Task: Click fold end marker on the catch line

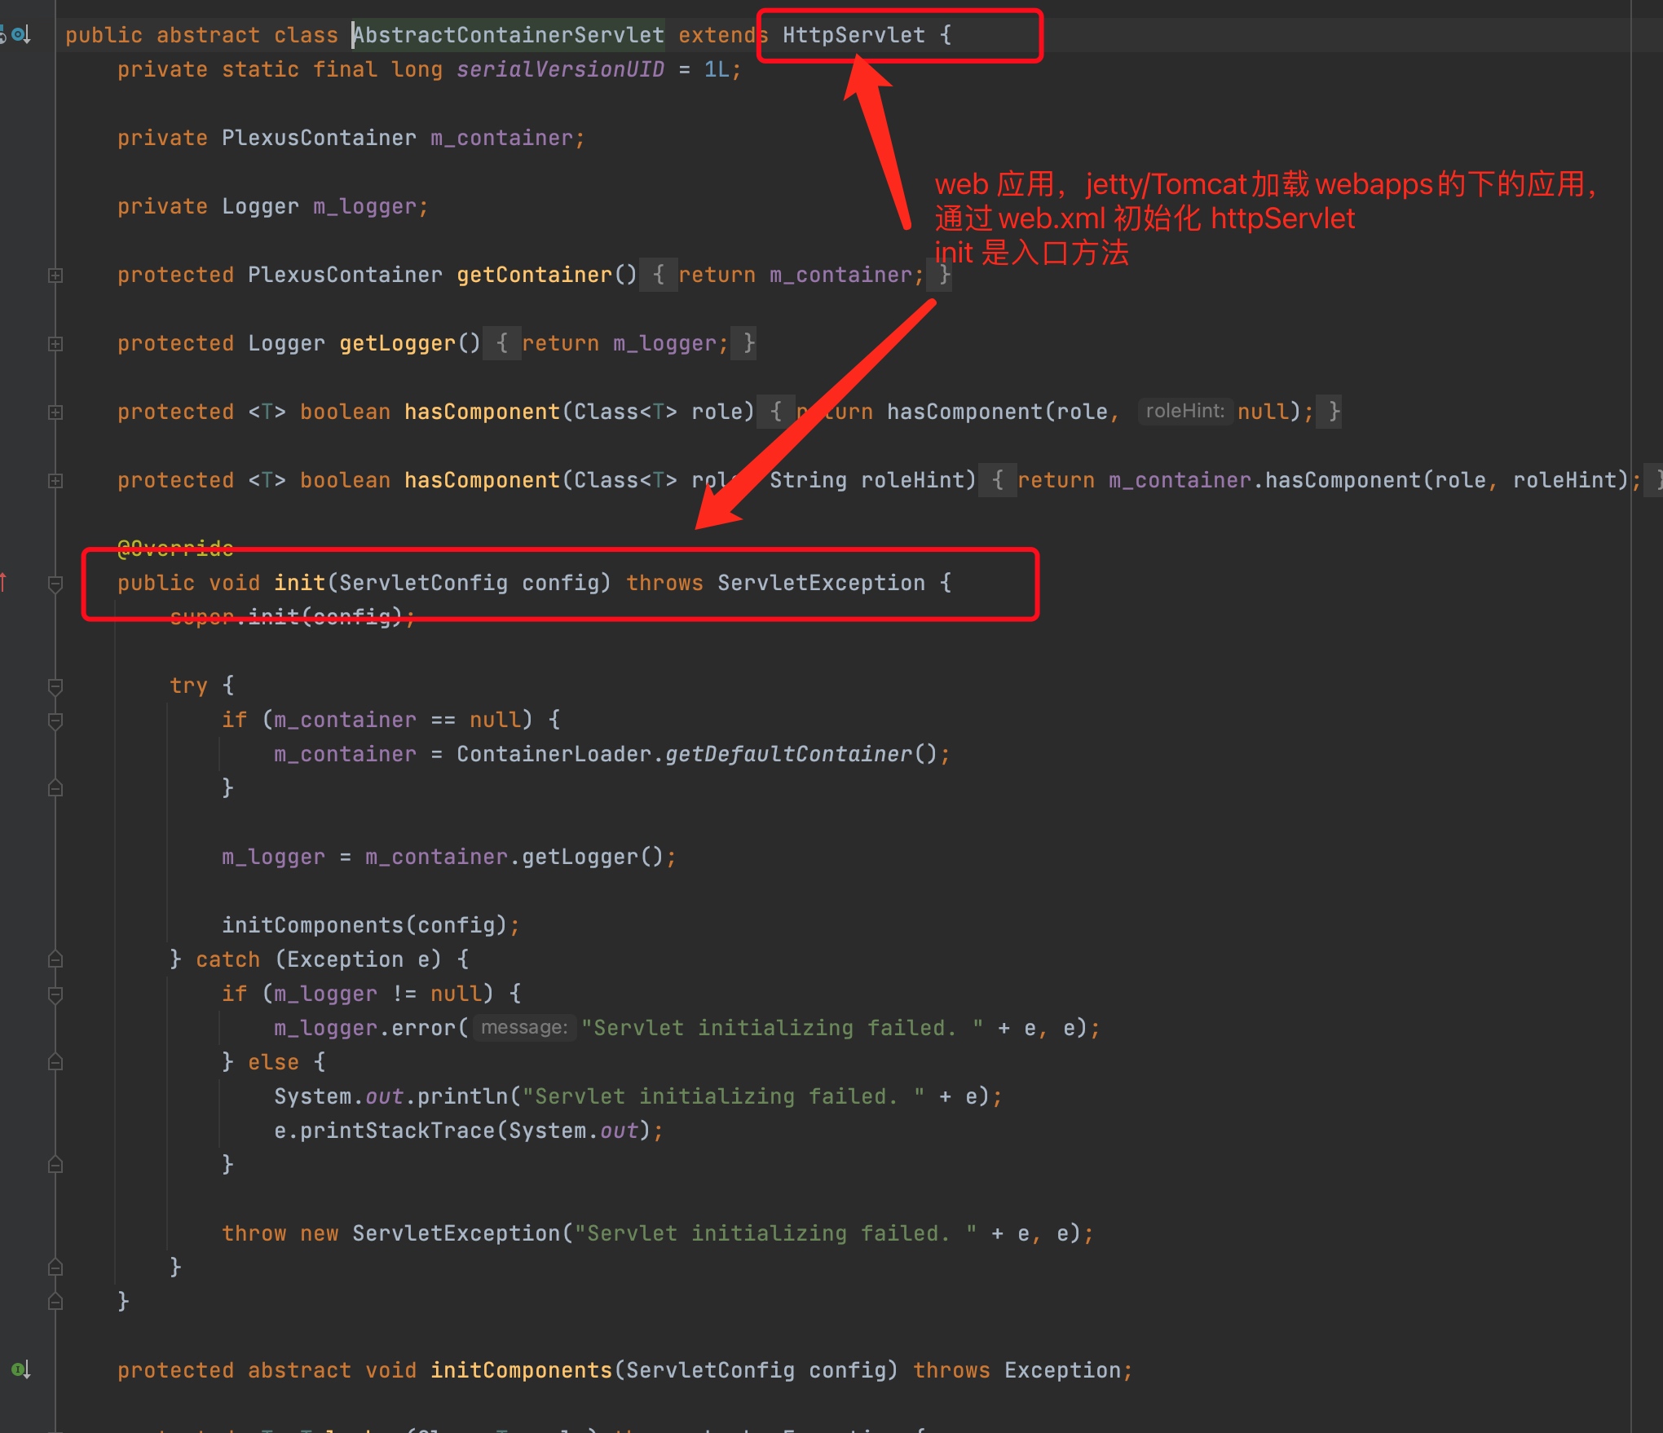Action: tap(55, 959)
